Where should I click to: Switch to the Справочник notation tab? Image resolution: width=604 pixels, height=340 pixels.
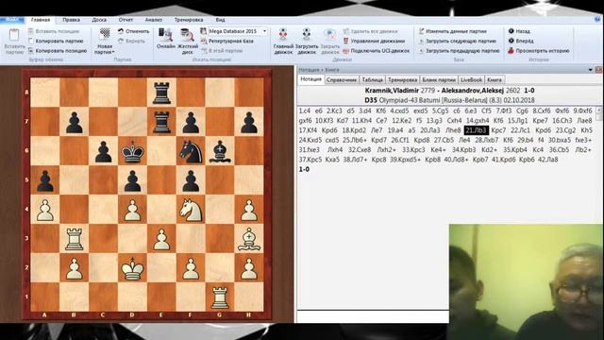(x=342, y=79)
